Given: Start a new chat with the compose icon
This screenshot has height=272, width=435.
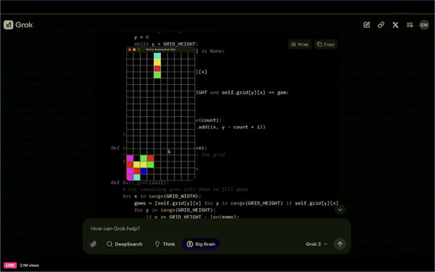Looking at the screenshot, I should coord(366,25).
